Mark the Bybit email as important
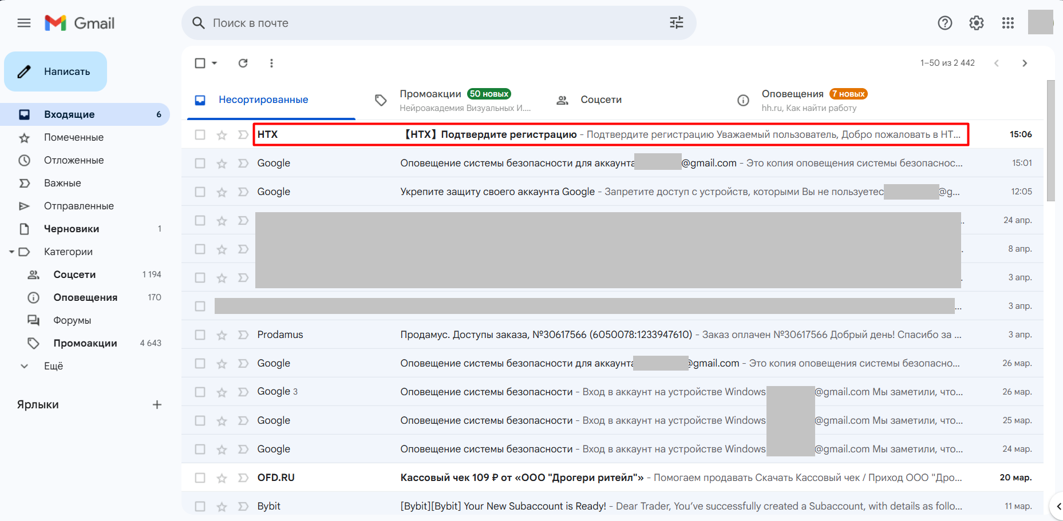This screenshot has width=1063, height=521. (x=243, y=507)
